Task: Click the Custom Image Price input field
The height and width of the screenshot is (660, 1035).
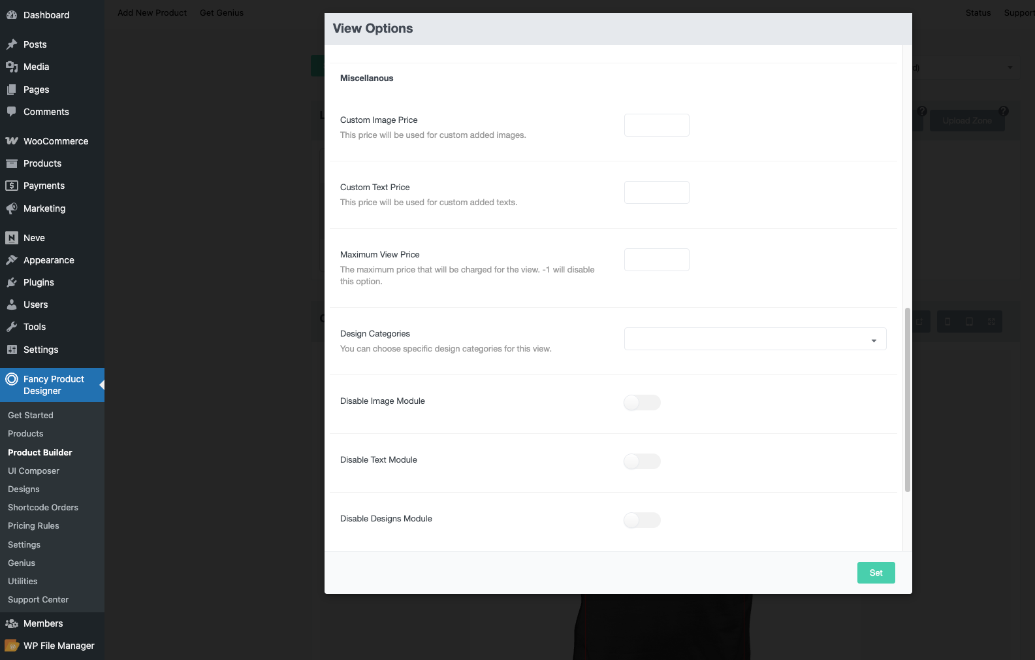Action: pyautogui.click(x=657, y=125)
